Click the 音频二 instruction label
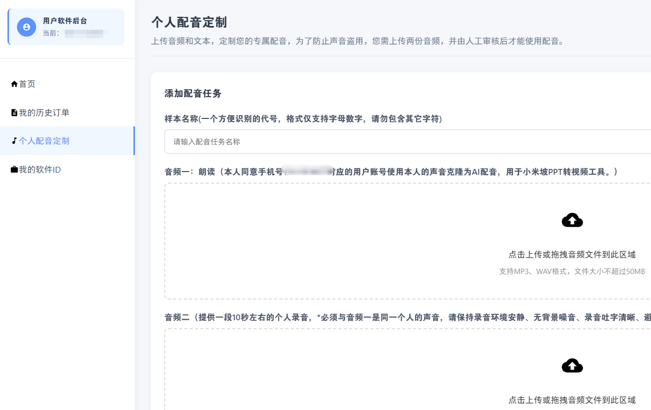651x410 pixels. coord(408,318)
